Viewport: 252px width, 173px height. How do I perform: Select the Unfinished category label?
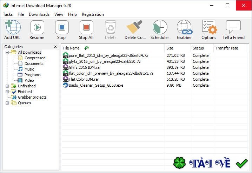pos(27,86)
